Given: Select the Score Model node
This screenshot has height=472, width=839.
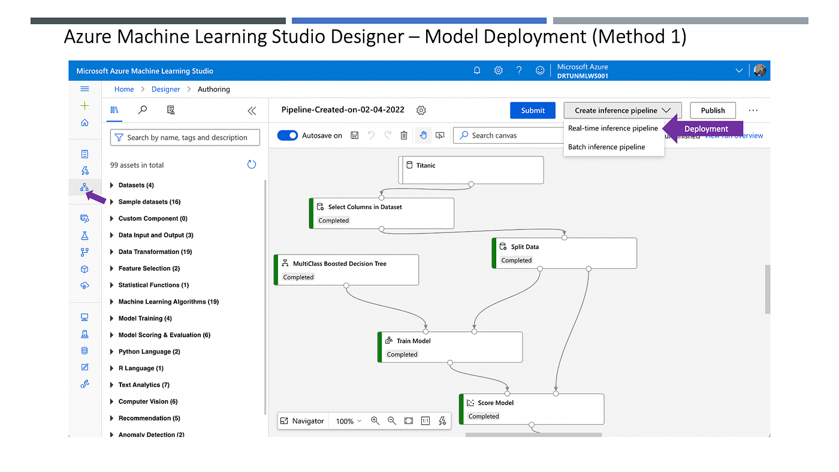Looking at the screenshot, I should click(532, 409).
